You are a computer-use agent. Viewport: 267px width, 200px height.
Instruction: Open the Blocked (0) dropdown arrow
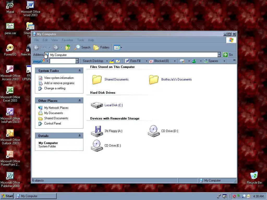175,61
